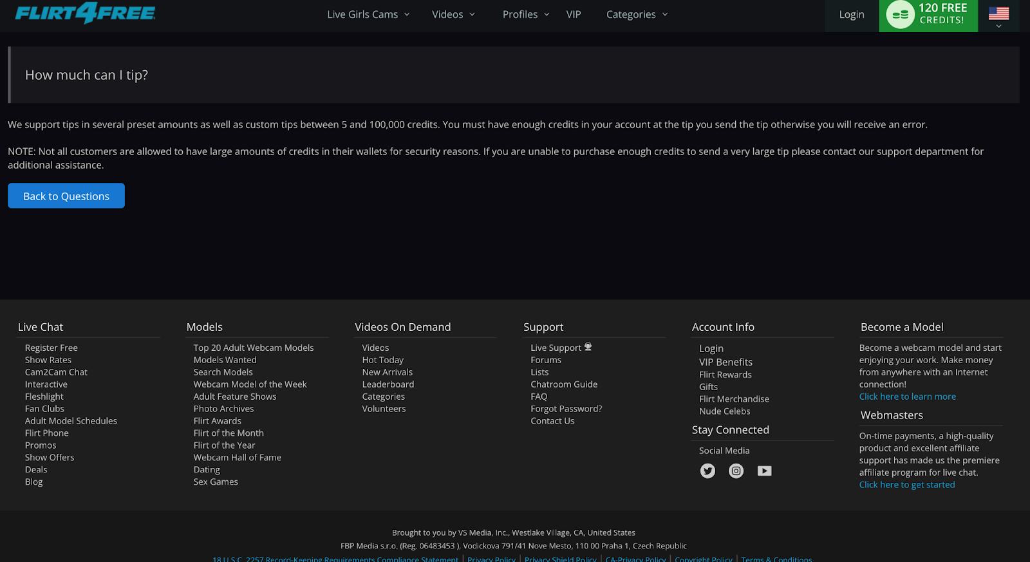This screenshot has height=562, width=1030.
Task: Click the Back to Questions button
Action: [66, 196]
